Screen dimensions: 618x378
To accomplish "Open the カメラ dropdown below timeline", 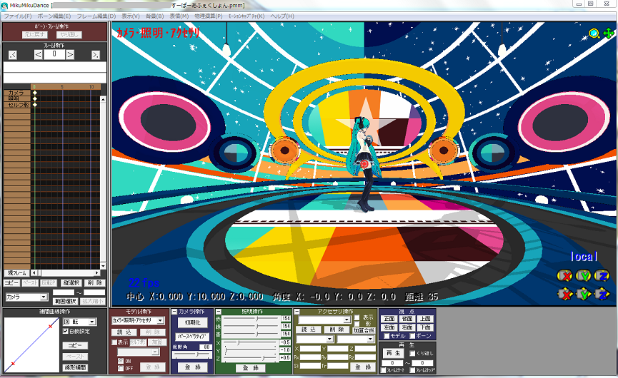I will [x=26, y=297].
